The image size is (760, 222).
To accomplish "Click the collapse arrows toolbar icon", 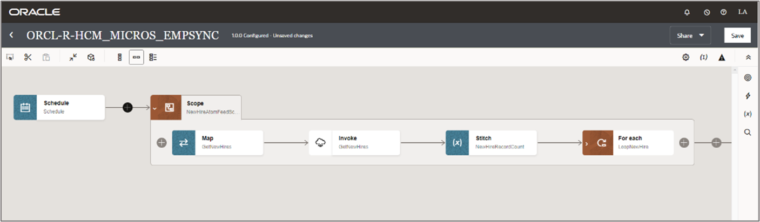I will pyautogui.click(x=73, y=57).
